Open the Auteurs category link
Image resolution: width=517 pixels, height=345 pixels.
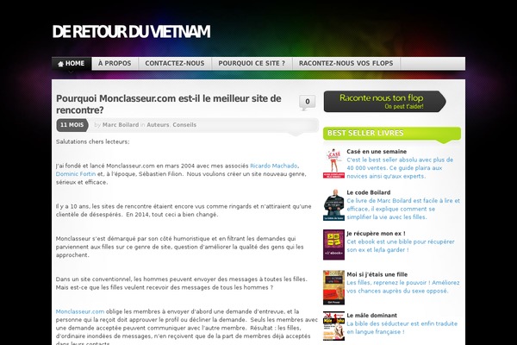tap(158, 125)
